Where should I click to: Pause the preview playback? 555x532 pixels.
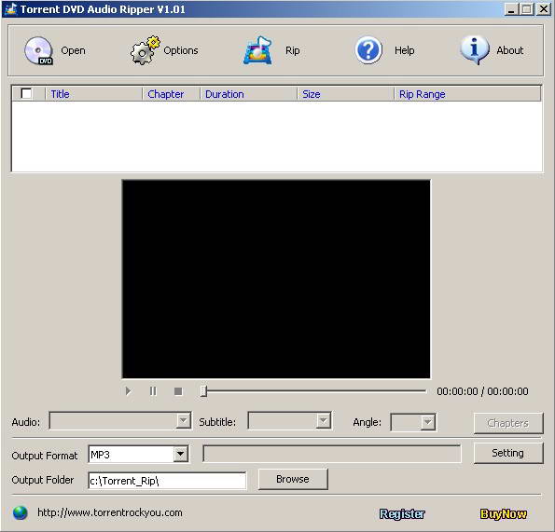[x=153, y=391]
